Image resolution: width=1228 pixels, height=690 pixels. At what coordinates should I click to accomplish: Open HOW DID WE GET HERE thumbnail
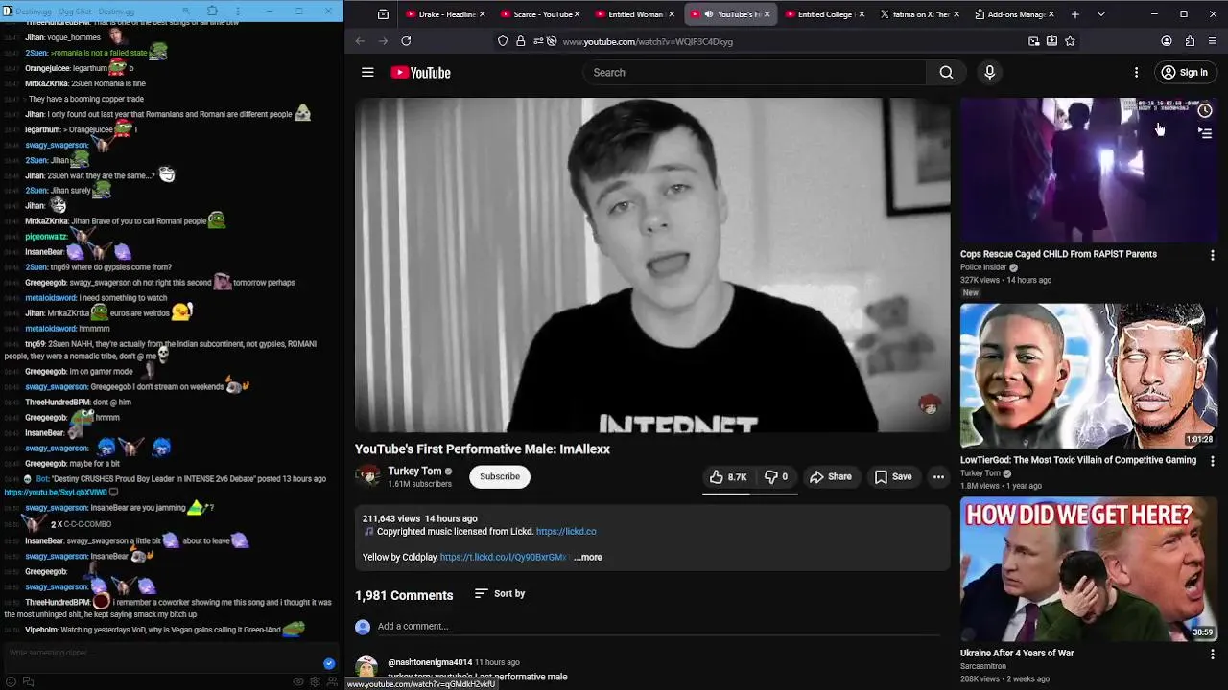point(1089,568)
